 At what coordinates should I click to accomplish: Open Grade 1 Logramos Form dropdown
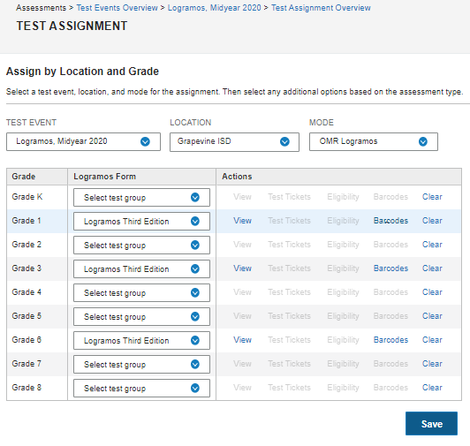pyautogui.click(x=141, y=221)
